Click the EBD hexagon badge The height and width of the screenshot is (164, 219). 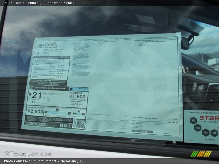click(214, 133)
